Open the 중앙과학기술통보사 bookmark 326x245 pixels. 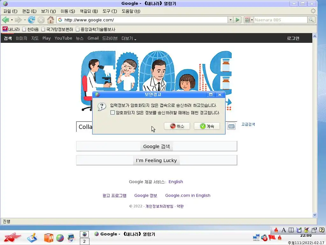tap(96, 29)
